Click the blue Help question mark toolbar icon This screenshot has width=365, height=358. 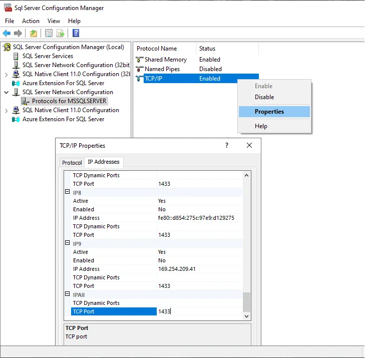tap(76, 33)
